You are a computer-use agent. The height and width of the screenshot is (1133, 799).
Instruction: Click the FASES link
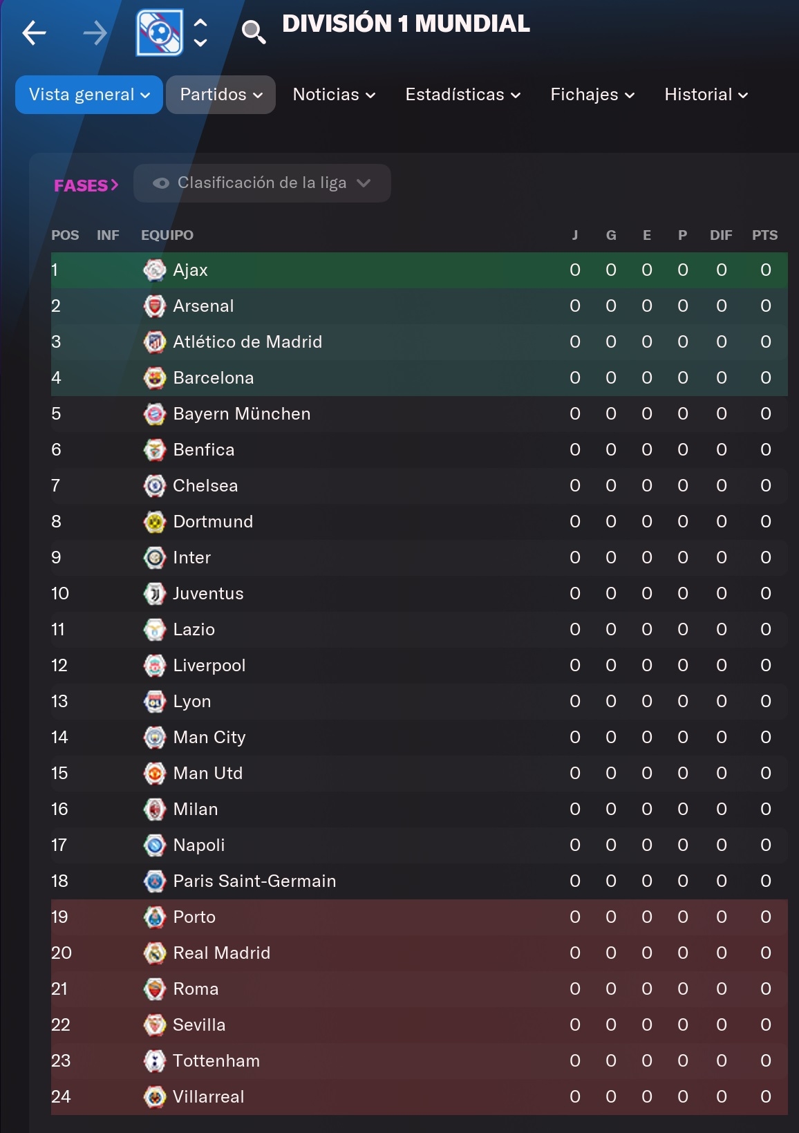click(x=86, y=185)
